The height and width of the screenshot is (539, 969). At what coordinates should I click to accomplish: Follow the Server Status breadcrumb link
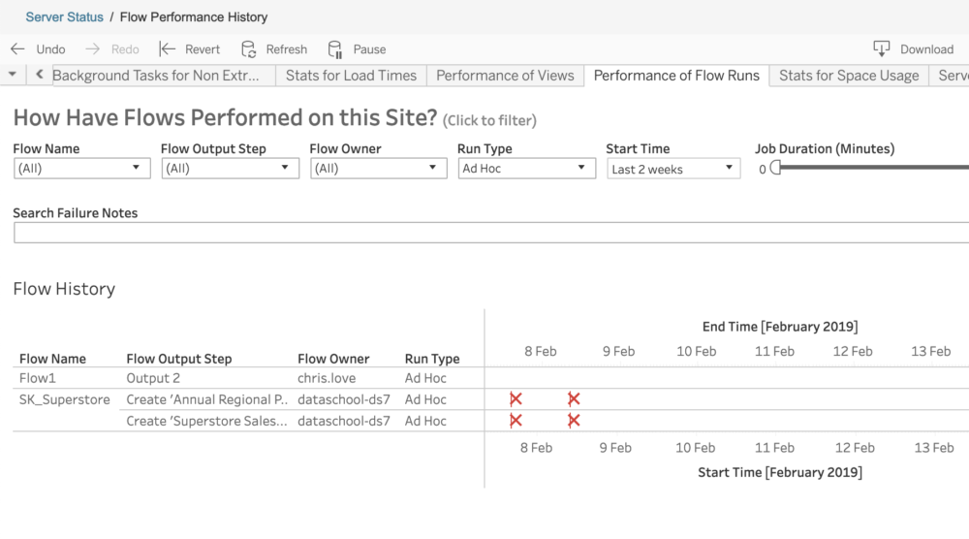click(x=64, y=17)
